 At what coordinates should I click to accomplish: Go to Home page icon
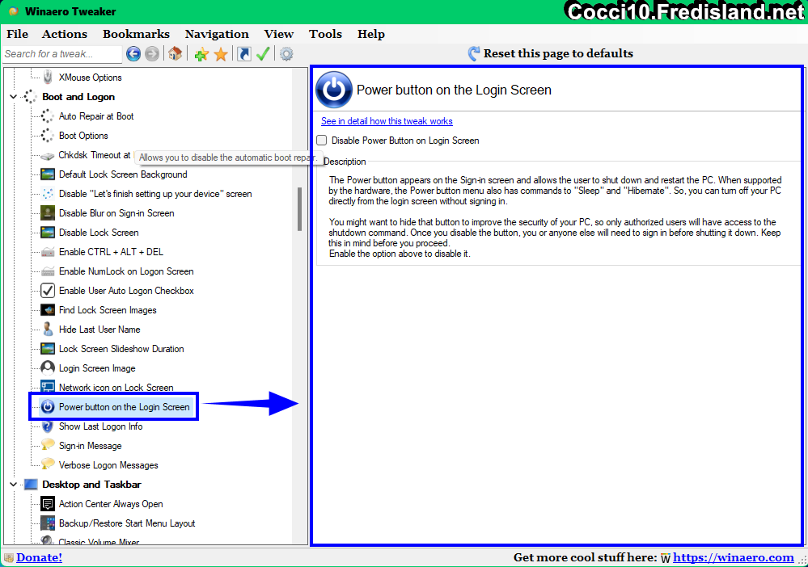click(176, 53)
